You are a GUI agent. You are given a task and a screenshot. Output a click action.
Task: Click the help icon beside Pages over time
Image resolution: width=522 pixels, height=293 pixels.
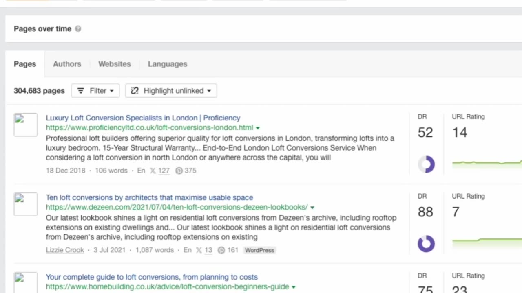[78, 29]
